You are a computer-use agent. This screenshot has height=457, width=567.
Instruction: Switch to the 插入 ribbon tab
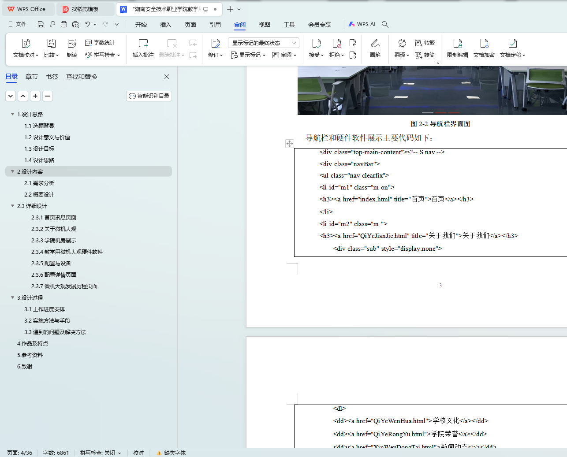[x=166, y=25]
